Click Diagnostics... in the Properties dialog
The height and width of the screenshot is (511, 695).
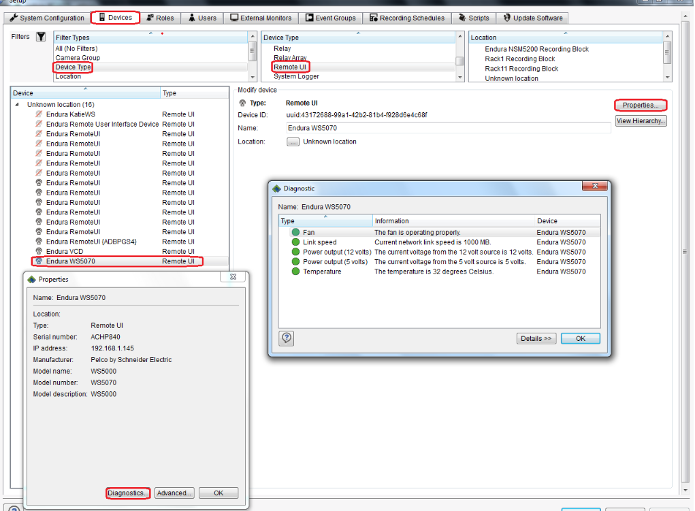127,493
